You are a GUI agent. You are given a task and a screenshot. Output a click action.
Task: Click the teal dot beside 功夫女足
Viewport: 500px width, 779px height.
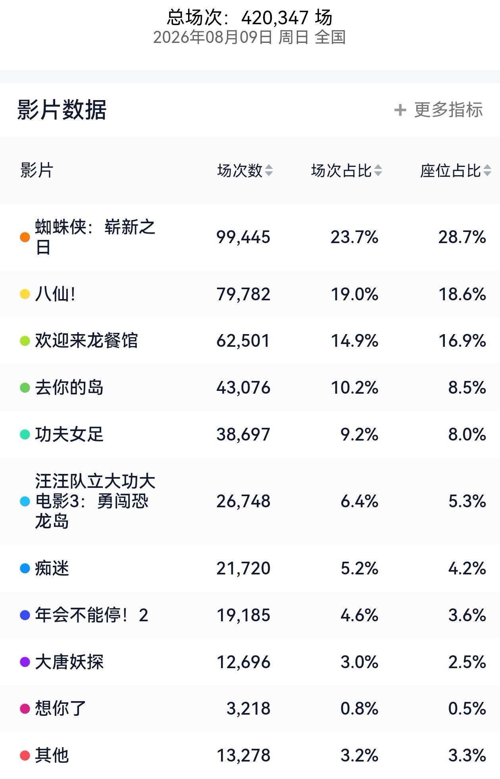tap(25, 434)
